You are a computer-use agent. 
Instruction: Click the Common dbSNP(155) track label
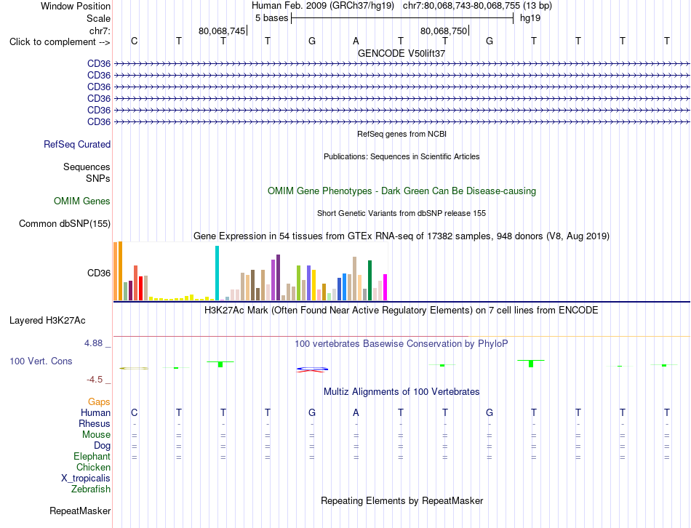tap(65, 223)
